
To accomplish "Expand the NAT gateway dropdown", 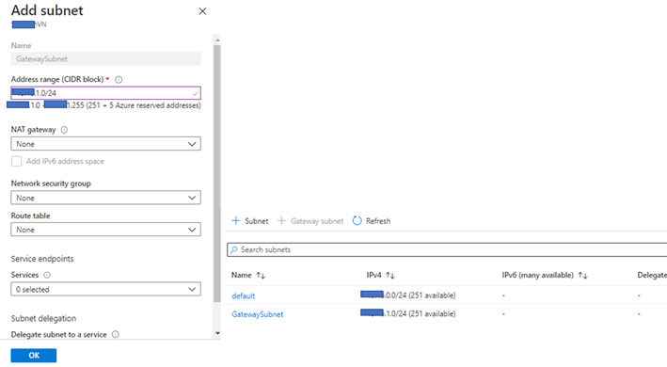I will click(106, 144).
